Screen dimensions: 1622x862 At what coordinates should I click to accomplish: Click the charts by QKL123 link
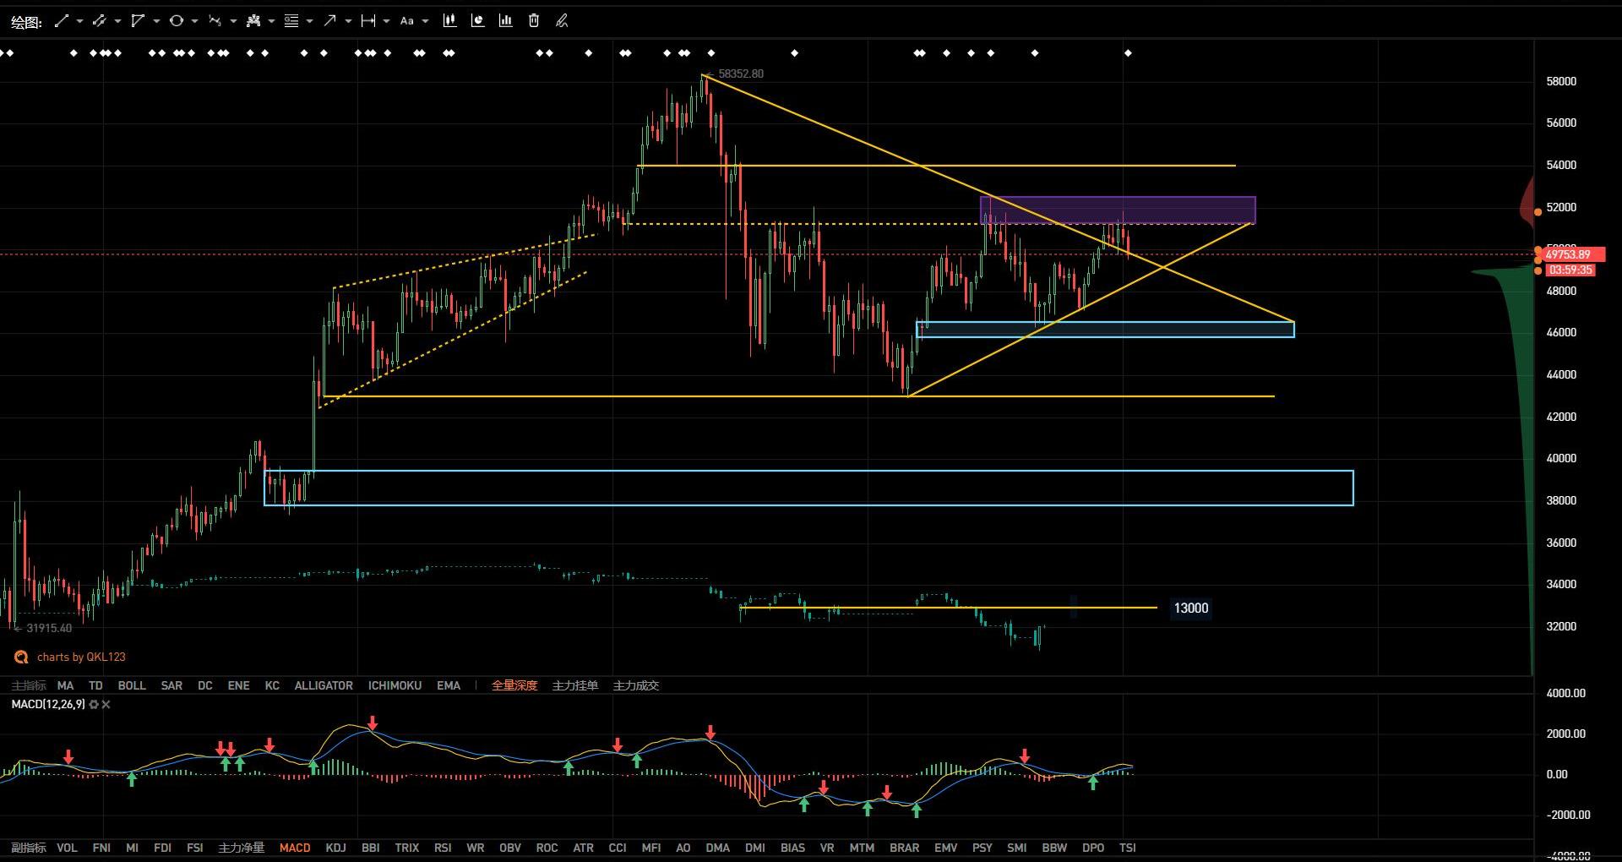(x=80, y=657)
